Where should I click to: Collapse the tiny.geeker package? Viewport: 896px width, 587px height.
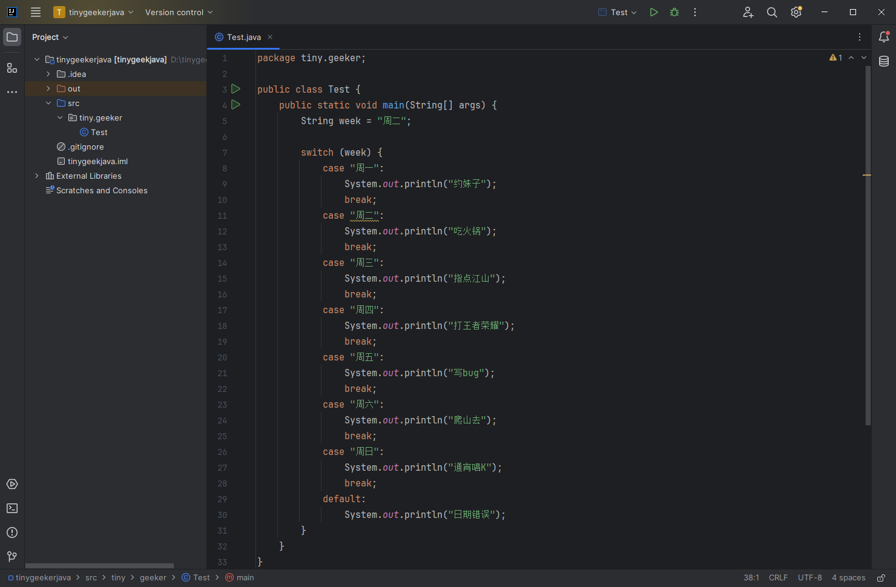pos(60,118)
